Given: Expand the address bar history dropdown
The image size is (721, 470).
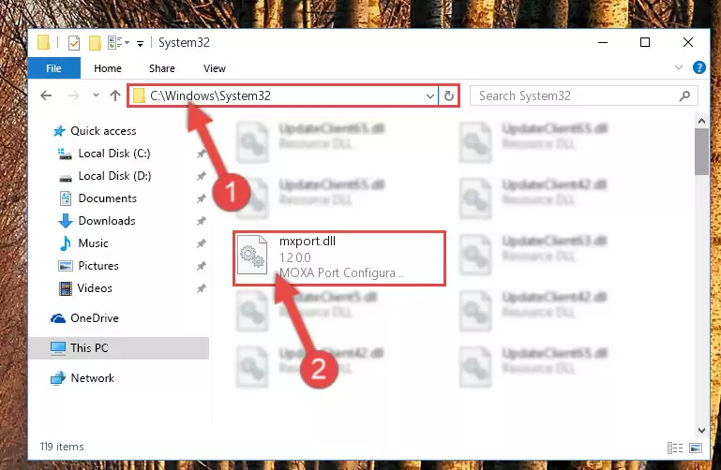Looking at the screenshot, I should (430, 95).
